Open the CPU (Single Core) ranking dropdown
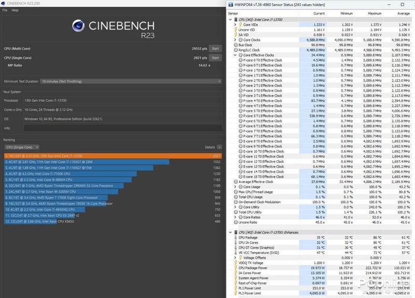 pyautogui.click(x=22, y=147)
